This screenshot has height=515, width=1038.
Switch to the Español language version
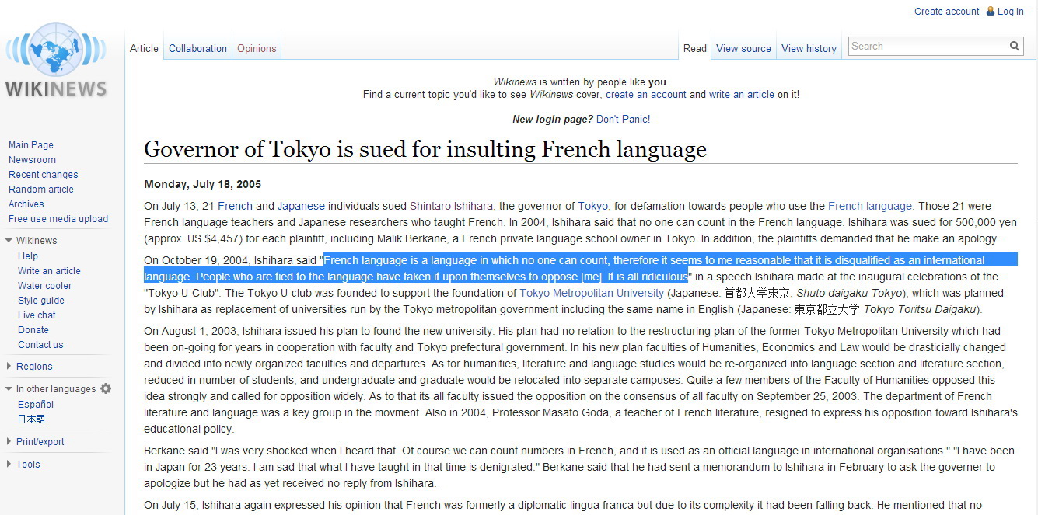point(36,405)
